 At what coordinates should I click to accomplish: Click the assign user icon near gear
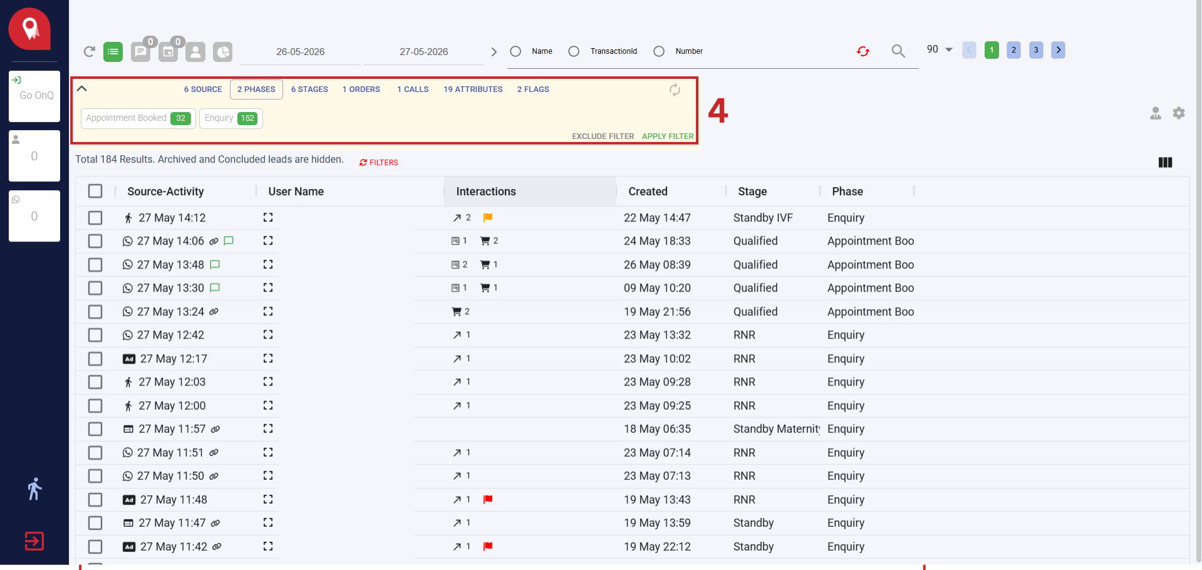[1156, 113]
